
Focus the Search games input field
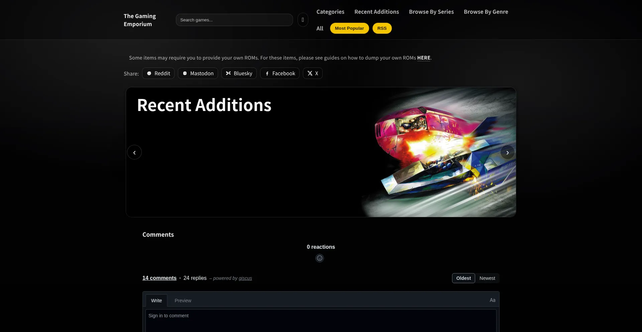pos(234,20)
